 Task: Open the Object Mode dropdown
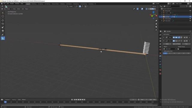point(7,9)
